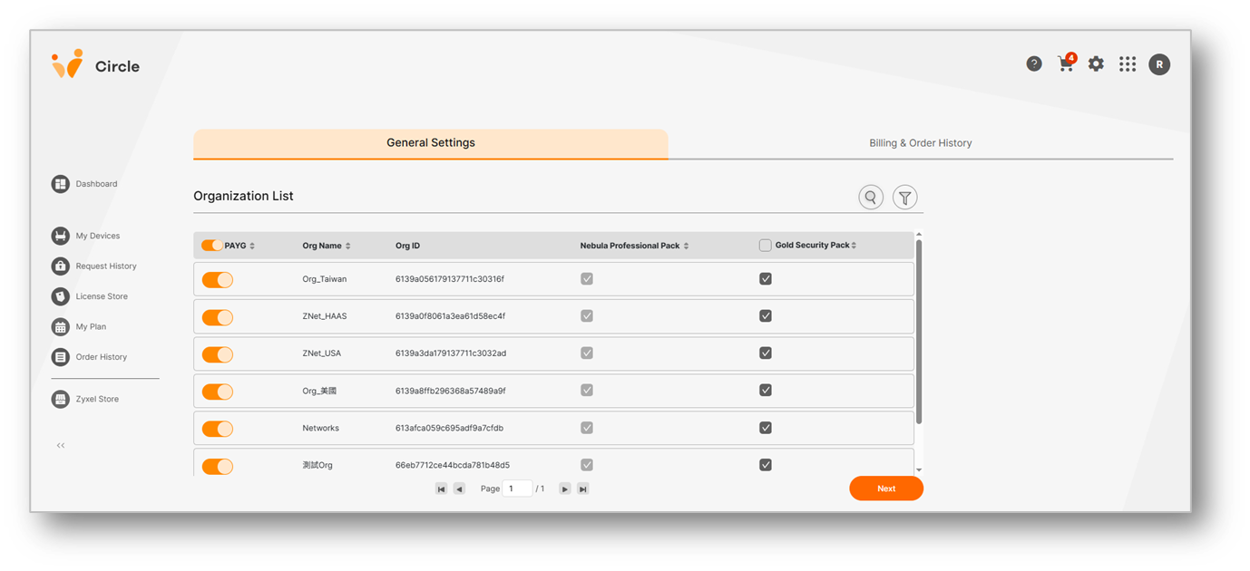Image resolution: width=1250 pixels, height=571 pixels.
Task: Go to last page icon
Action: [x=583, y=489]
